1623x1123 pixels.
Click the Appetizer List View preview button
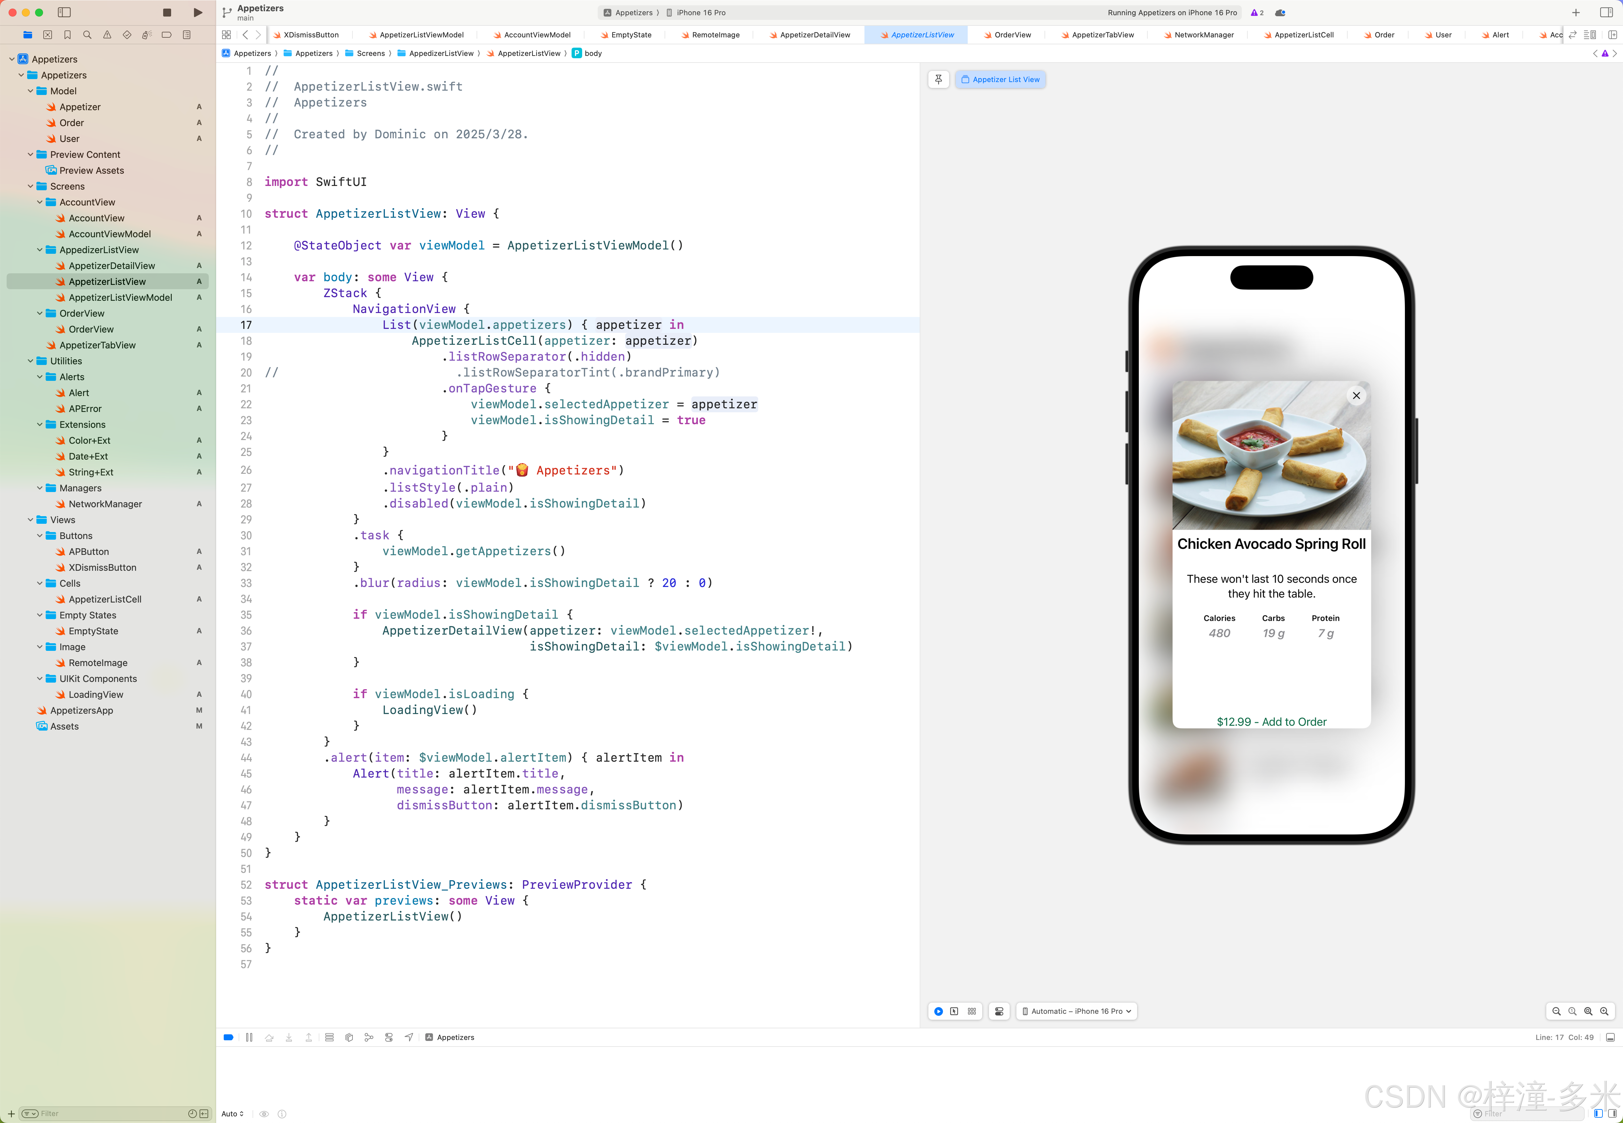pos(1000,79)
